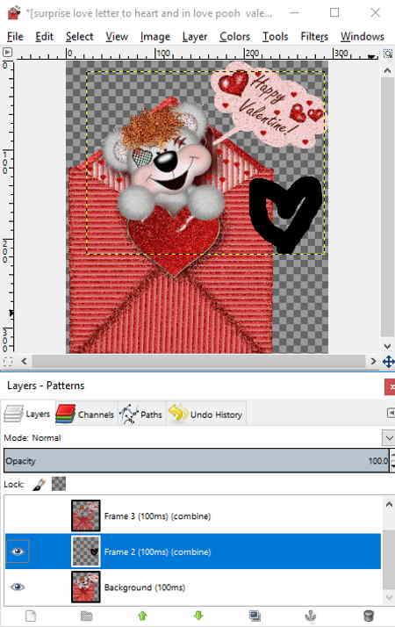Select the Frame 2 (100ms) (combine) layer name

157,551
